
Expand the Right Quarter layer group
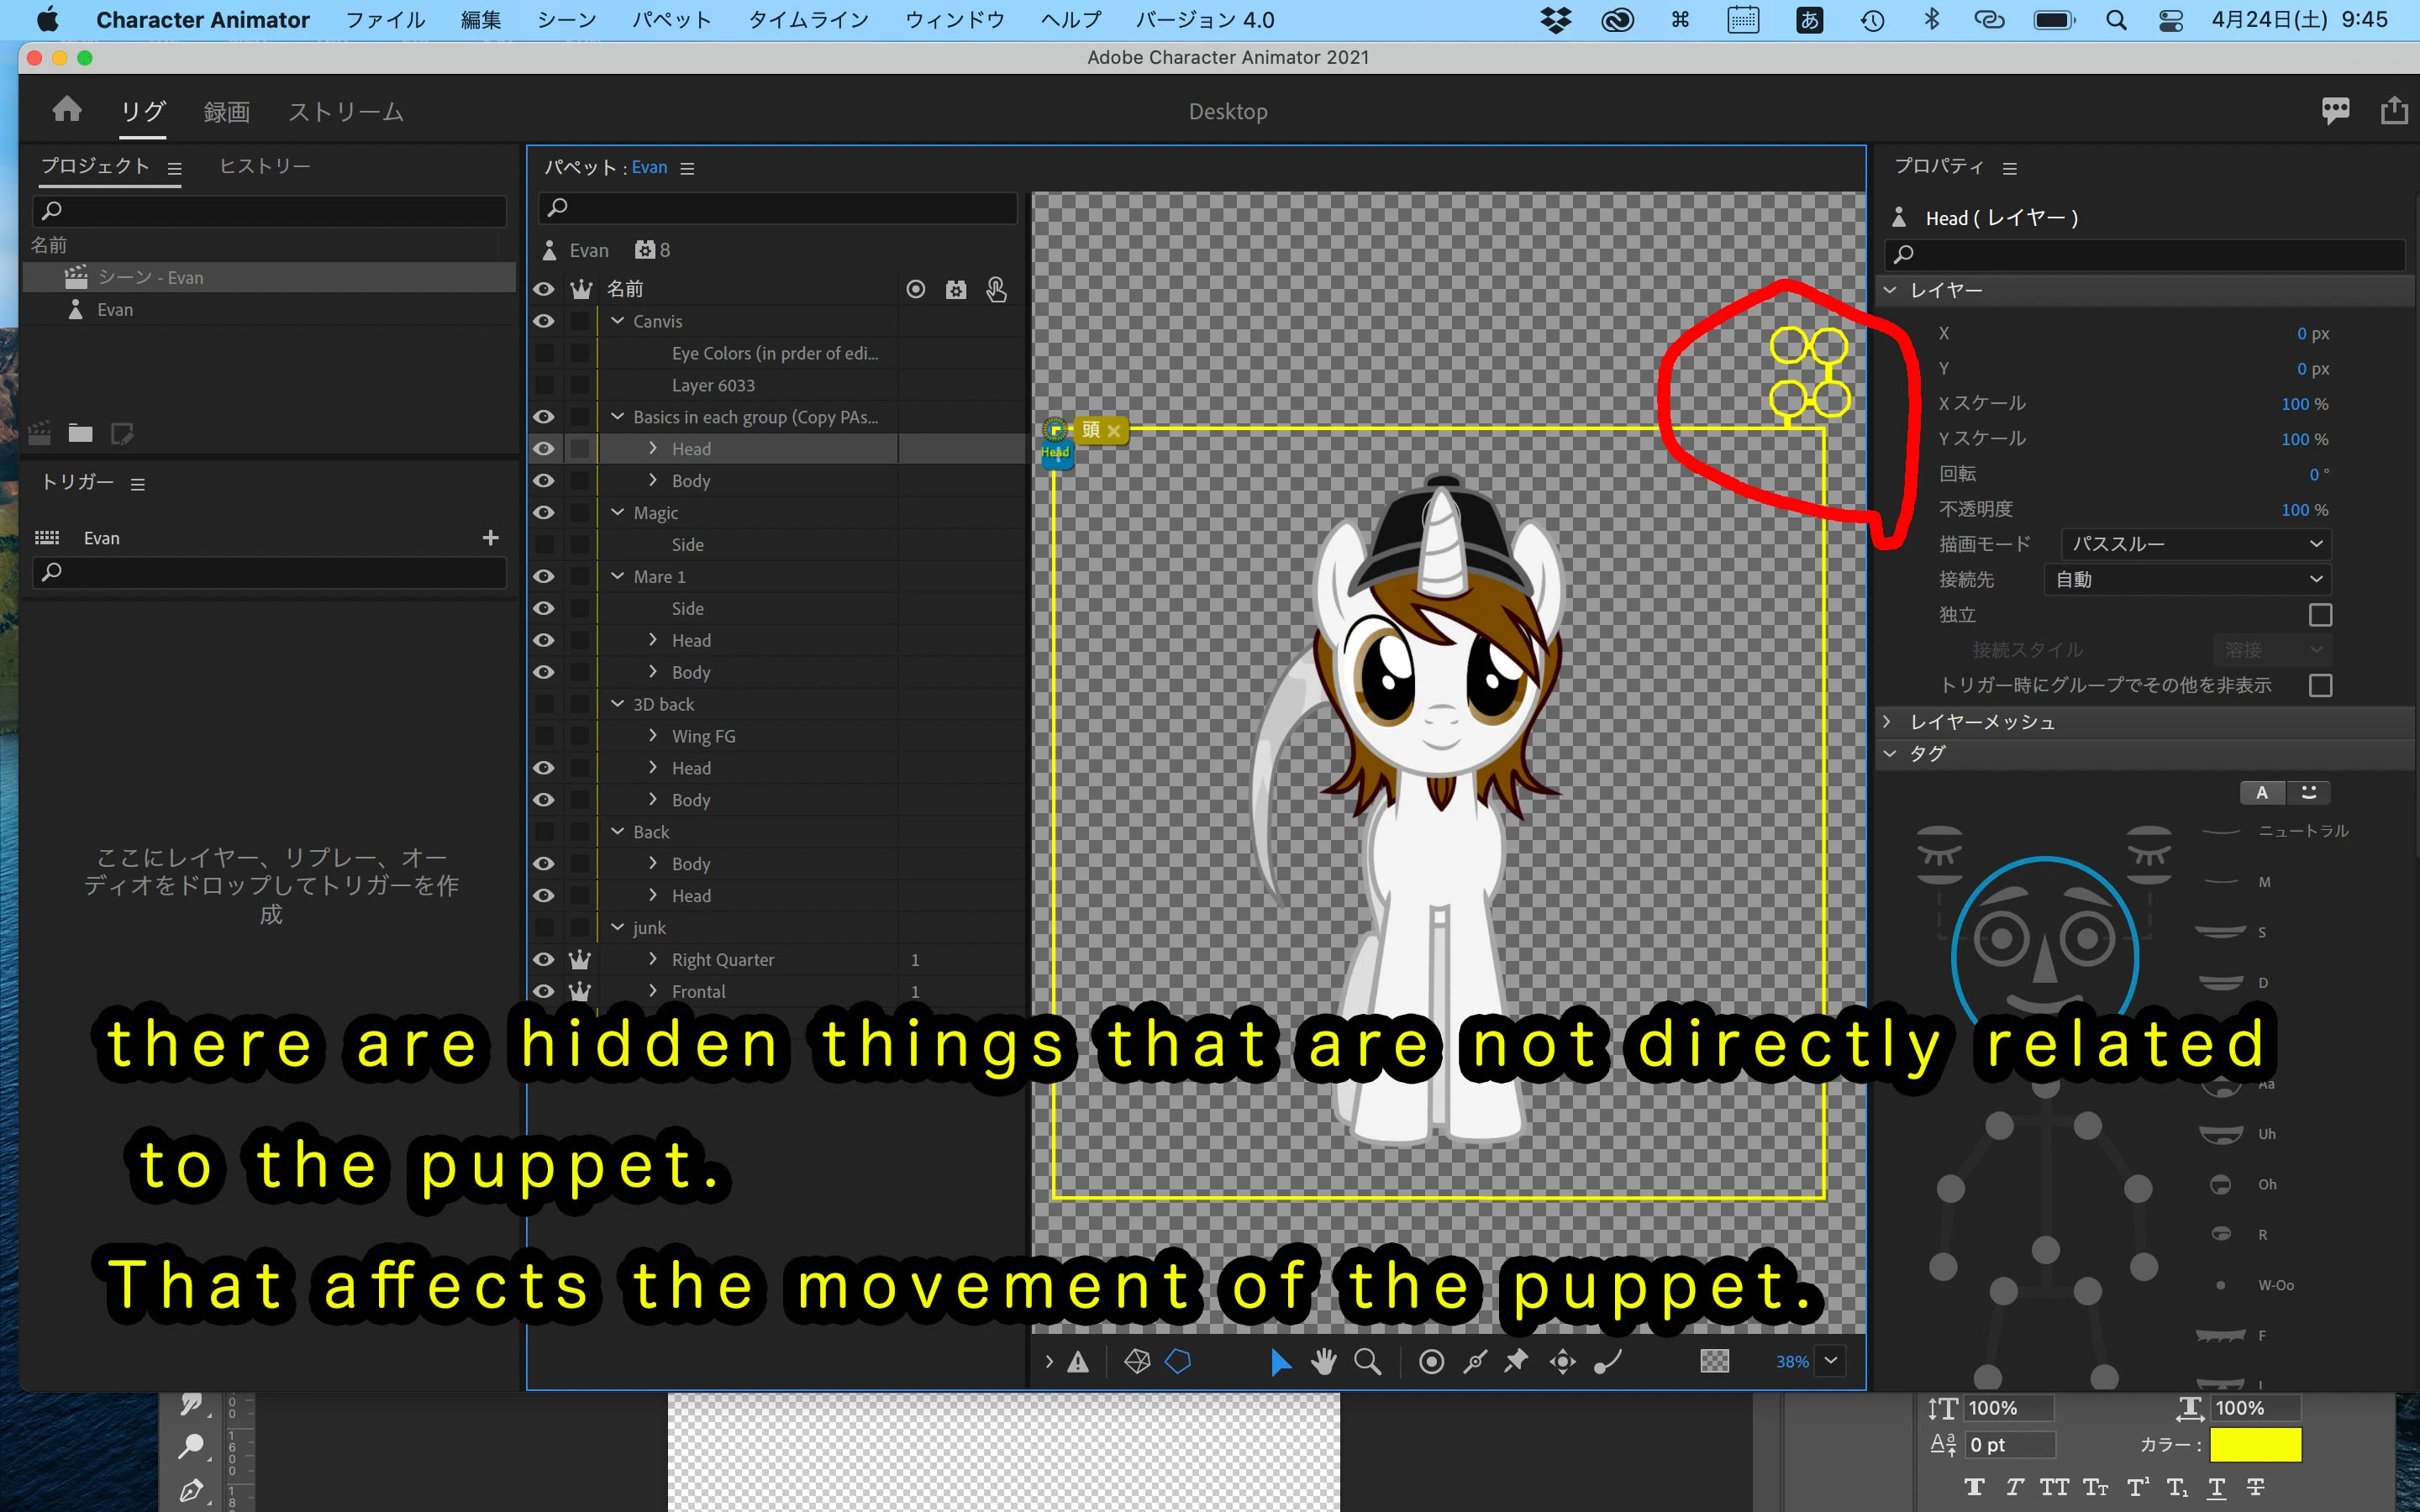[x=653, y=959]
